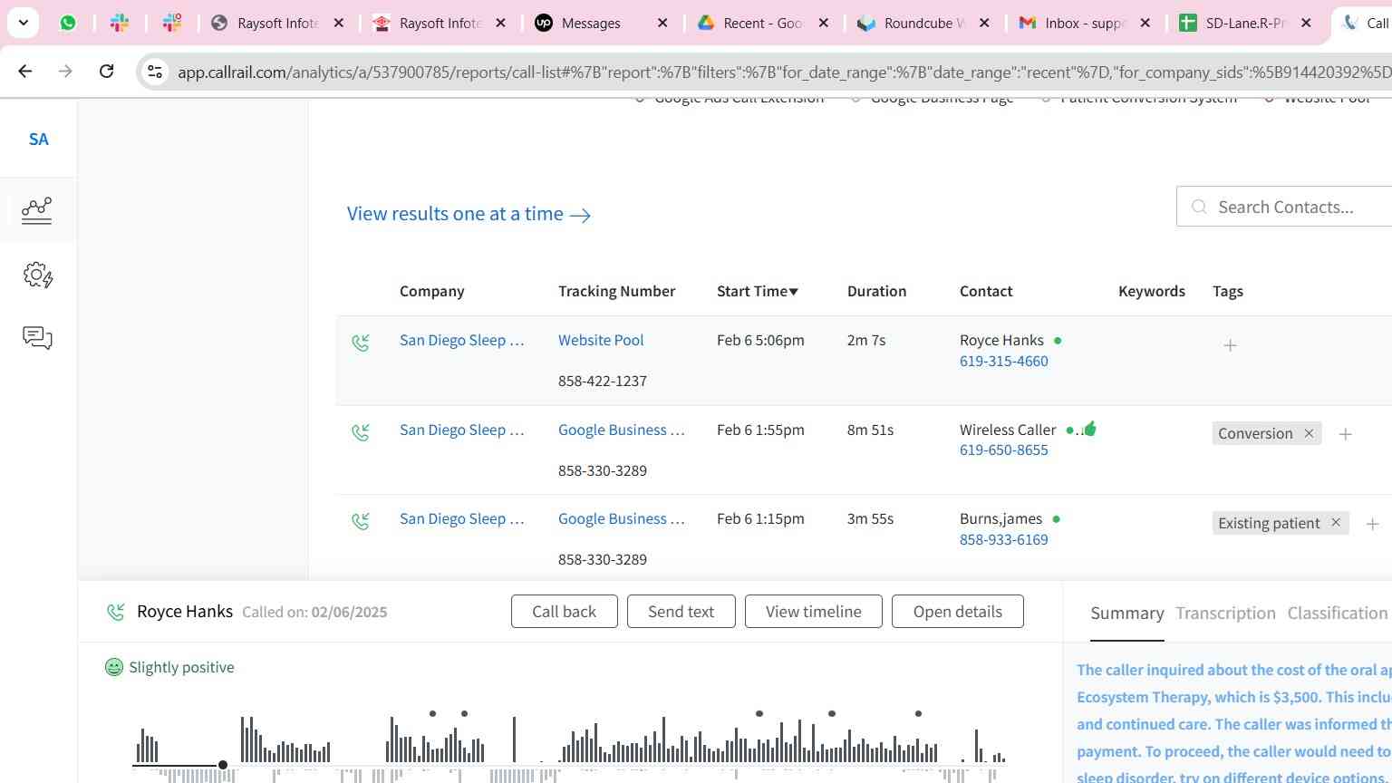Image resolution: width=1392 pixels, height=783 pixels.
Task: View site information icon in address bar
Action: tap(155, 72)
